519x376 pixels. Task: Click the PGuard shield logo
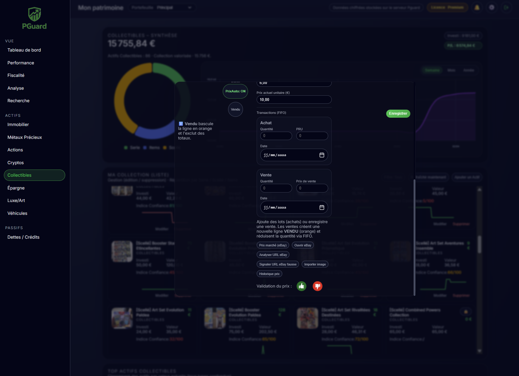[x=35, y=14]
